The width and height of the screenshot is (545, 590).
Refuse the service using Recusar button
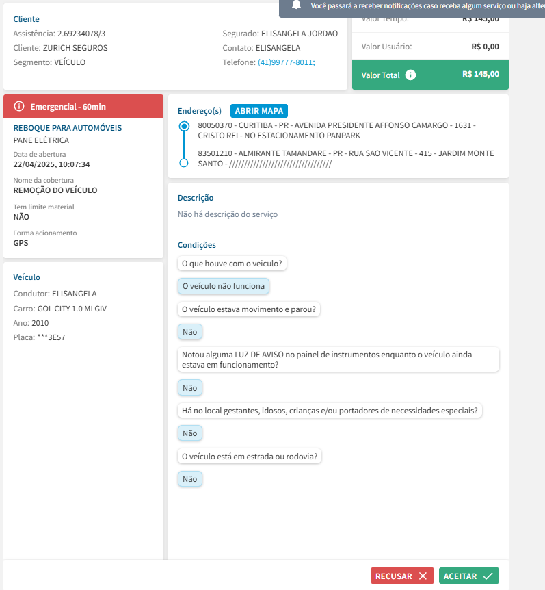click(402, 576)
